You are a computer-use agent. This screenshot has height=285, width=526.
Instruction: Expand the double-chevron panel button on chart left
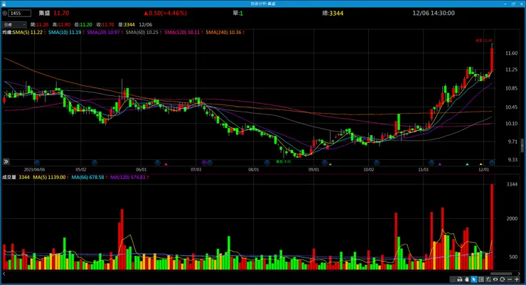point(6,161)
